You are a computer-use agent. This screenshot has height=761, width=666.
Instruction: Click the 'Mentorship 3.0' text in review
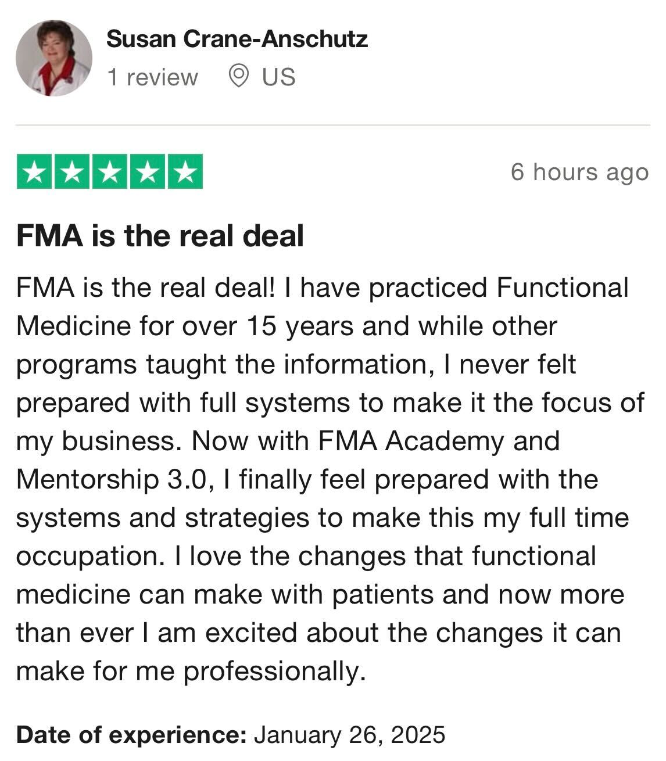click(x=111, y=480)
